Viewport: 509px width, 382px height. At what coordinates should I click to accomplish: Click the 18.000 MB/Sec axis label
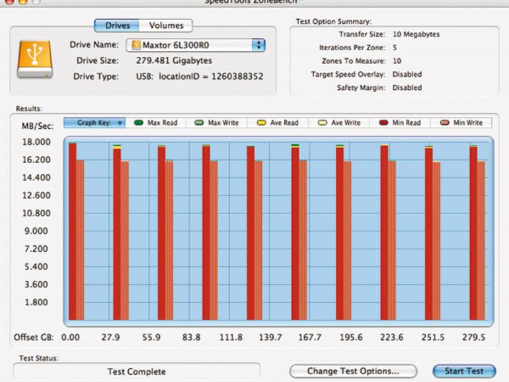click(x=36, y=142)
